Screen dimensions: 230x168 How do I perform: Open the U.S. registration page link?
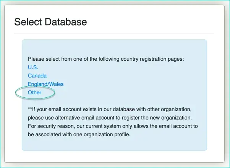pyautogui.click(x=33, y=67)
